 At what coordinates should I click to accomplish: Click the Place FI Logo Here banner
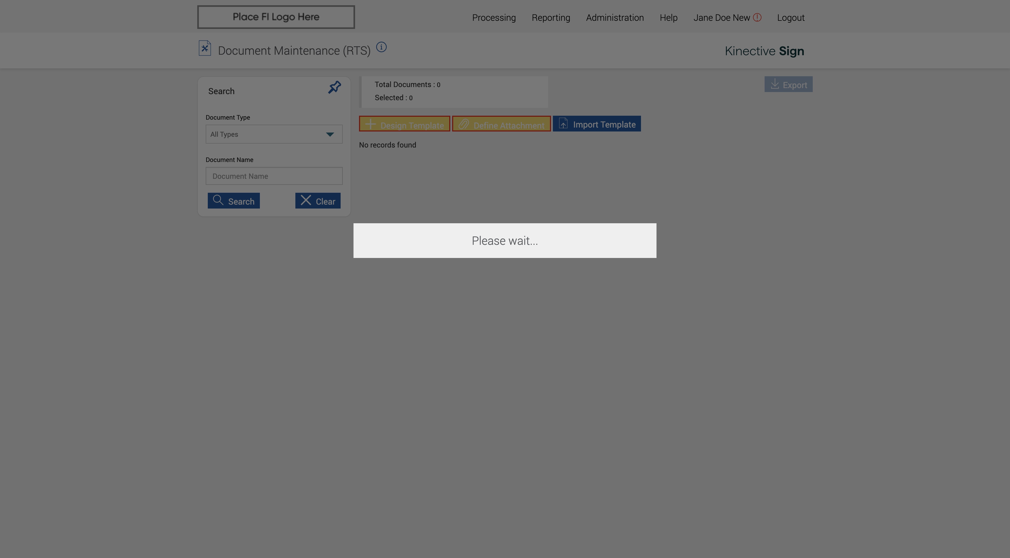[276, 17]
